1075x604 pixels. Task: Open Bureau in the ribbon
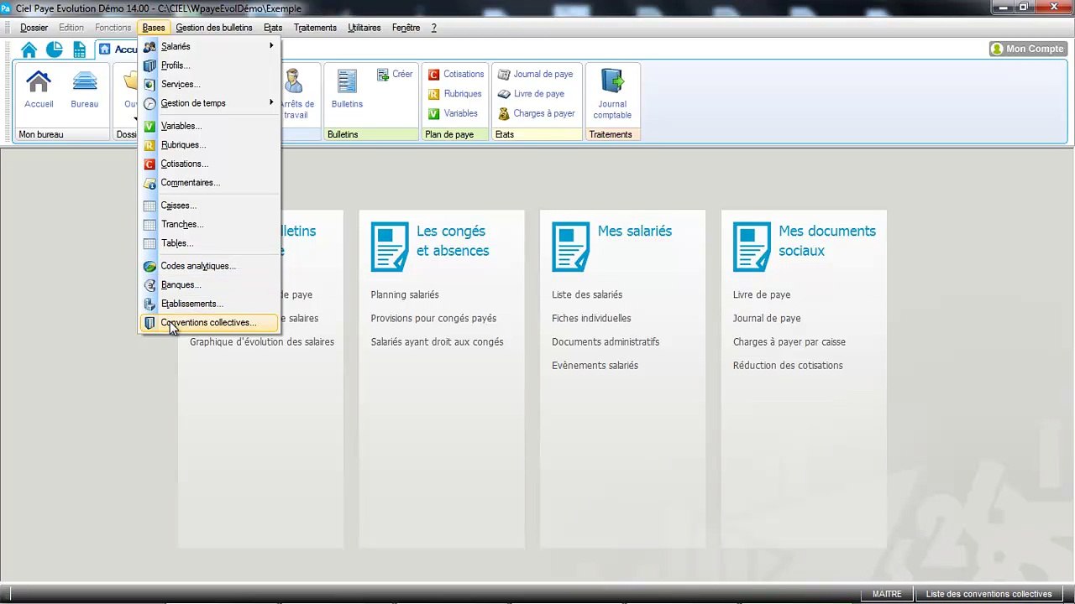[84, 90]
